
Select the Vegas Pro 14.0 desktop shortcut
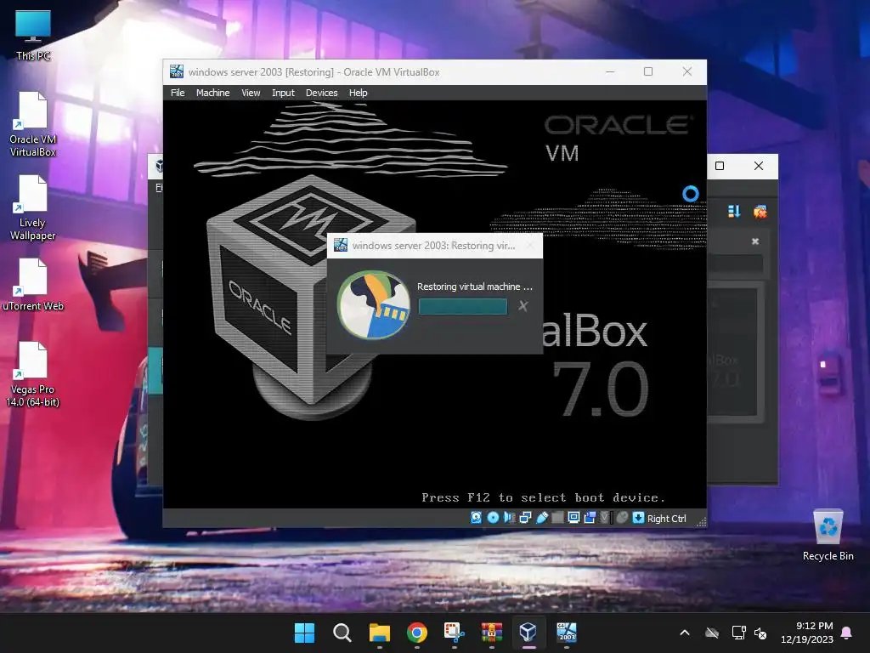coord(33,375)
